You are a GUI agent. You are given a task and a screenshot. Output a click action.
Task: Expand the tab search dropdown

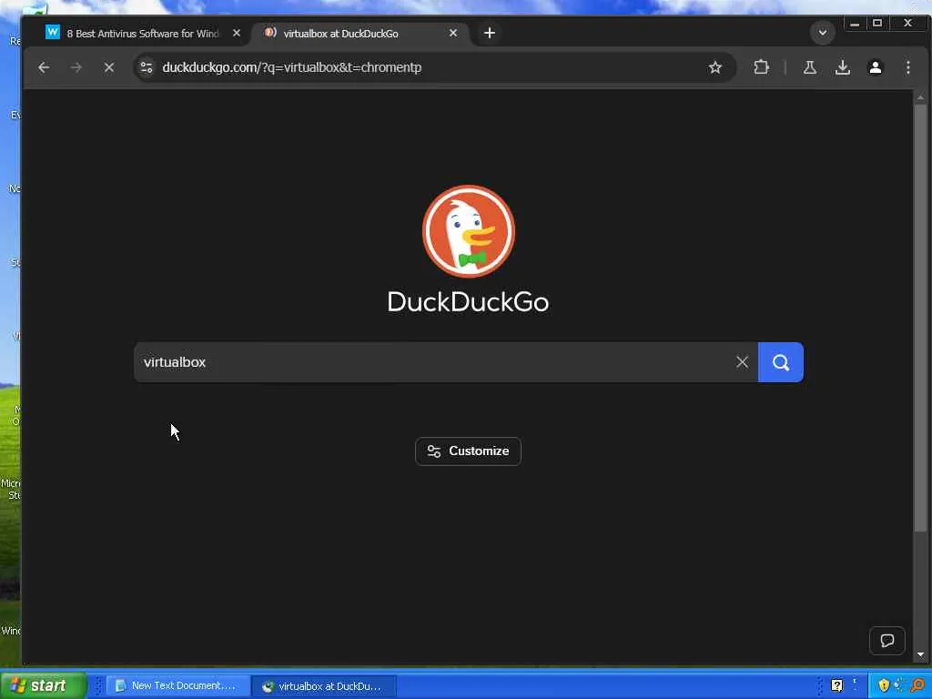(823, 33)
